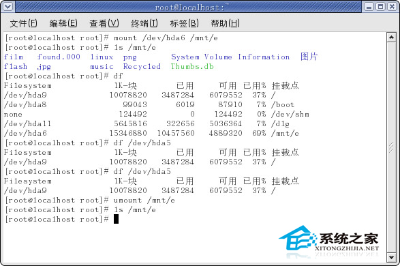The image size is (400, 266).
Task: Click the '10457560' used value
Action: 176,133
